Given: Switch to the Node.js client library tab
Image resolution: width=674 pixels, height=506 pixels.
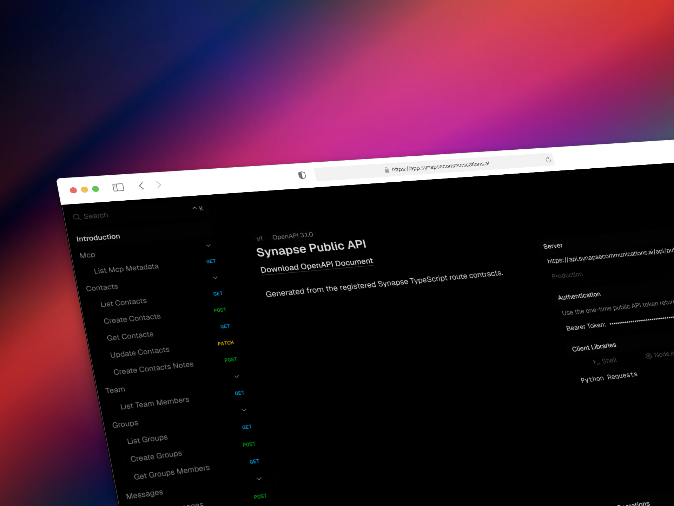Looking at the screenshot, I should coord(660,355).
